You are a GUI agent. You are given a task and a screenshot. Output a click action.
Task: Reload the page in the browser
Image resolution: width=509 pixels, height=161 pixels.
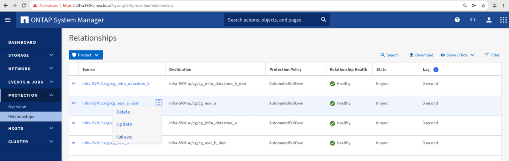[x=24, y=6]
